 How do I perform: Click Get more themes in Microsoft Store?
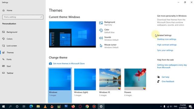click(x=69, y=64)
